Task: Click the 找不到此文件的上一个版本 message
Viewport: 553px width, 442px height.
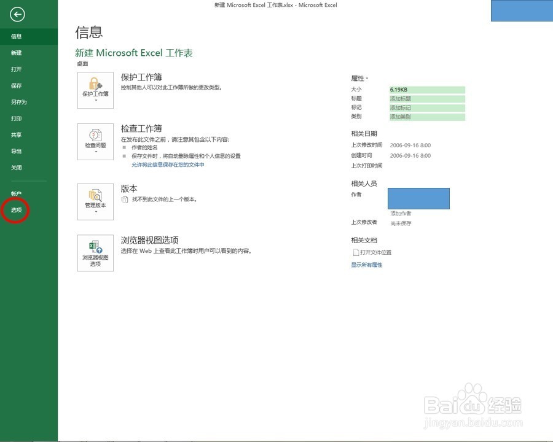Action: pos(164,199)
